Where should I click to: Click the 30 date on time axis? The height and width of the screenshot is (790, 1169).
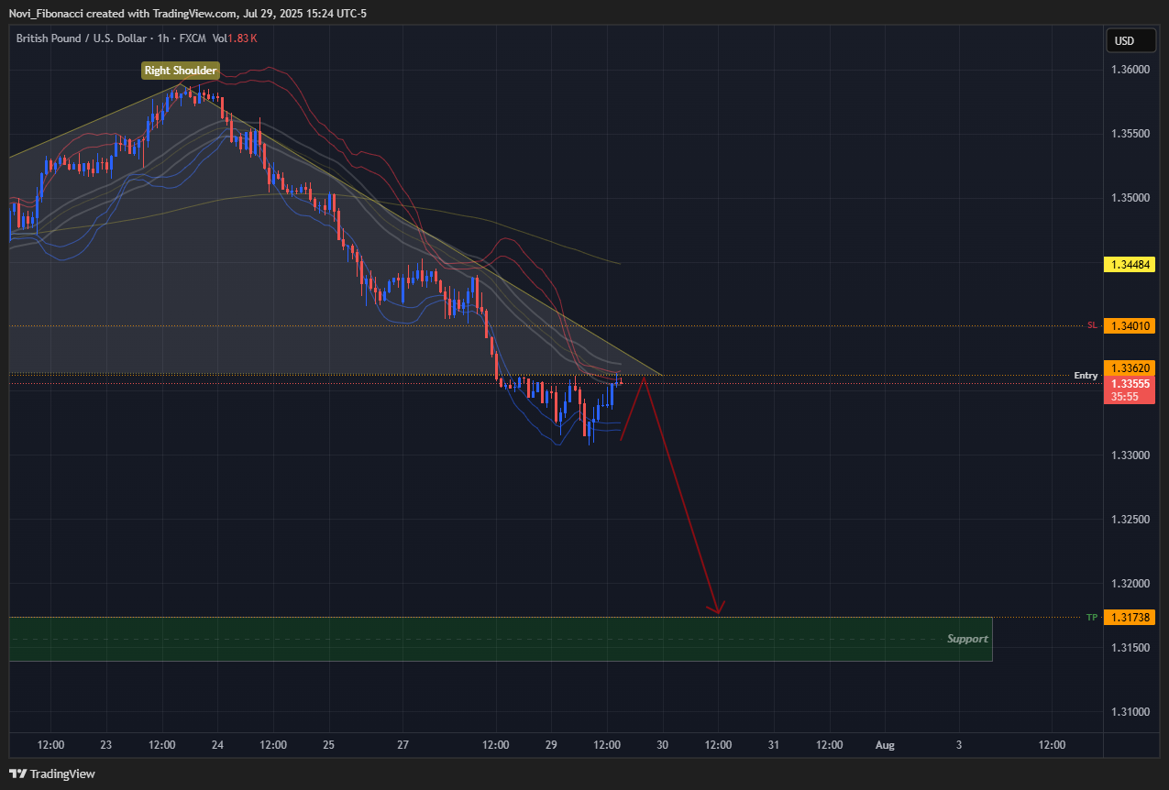click(x=662, y=745)
